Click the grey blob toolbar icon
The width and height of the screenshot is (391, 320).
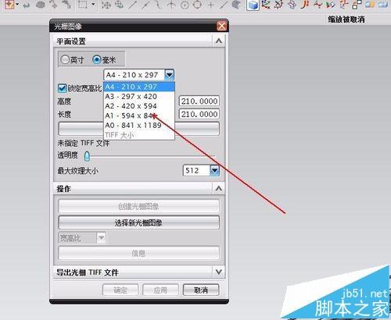point(40,5)
